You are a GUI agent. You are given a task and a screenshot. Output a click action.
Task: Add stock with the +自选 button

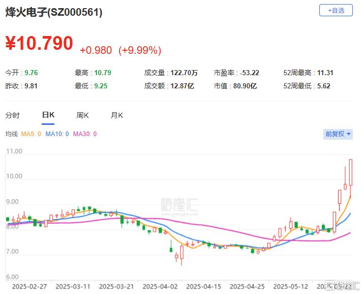pyautogui.click(x=336, y=10)
